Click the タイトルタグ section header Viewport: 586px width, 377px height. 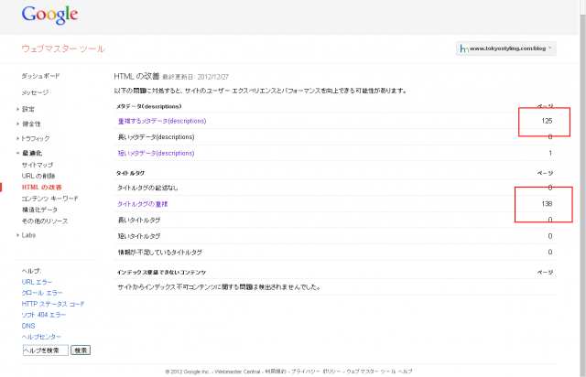coord(130,173)
